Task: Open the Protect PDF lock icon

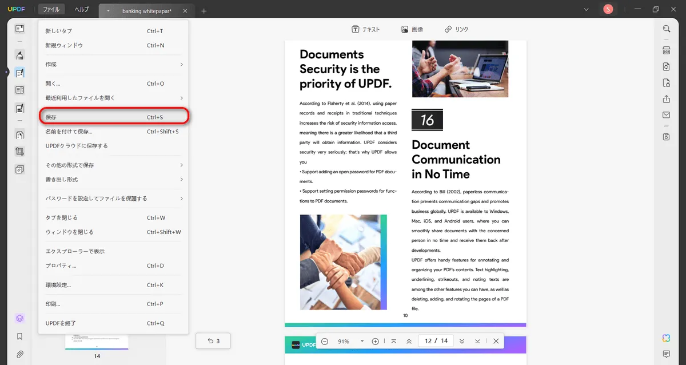Action: (667, 83)
